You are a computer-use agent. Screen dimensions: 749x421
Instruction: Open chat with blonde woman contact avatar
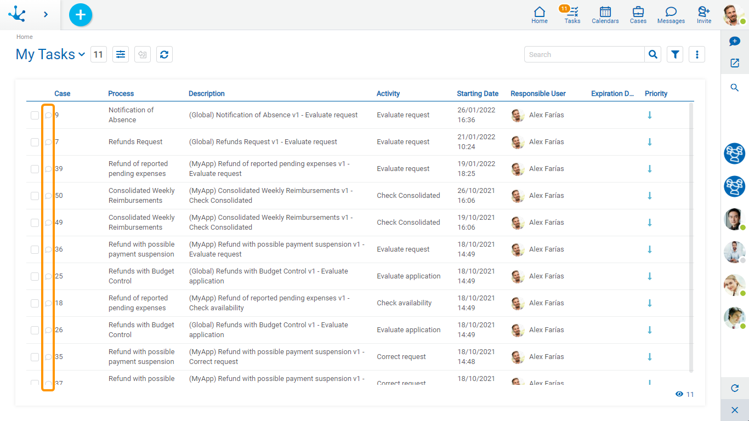coord(735,285)
